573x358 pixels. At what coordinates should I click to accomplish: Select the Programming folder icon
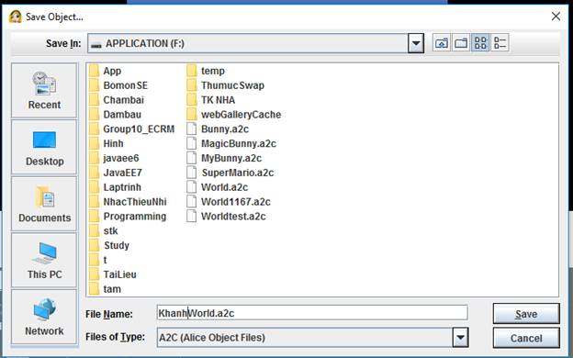[95, 217]
